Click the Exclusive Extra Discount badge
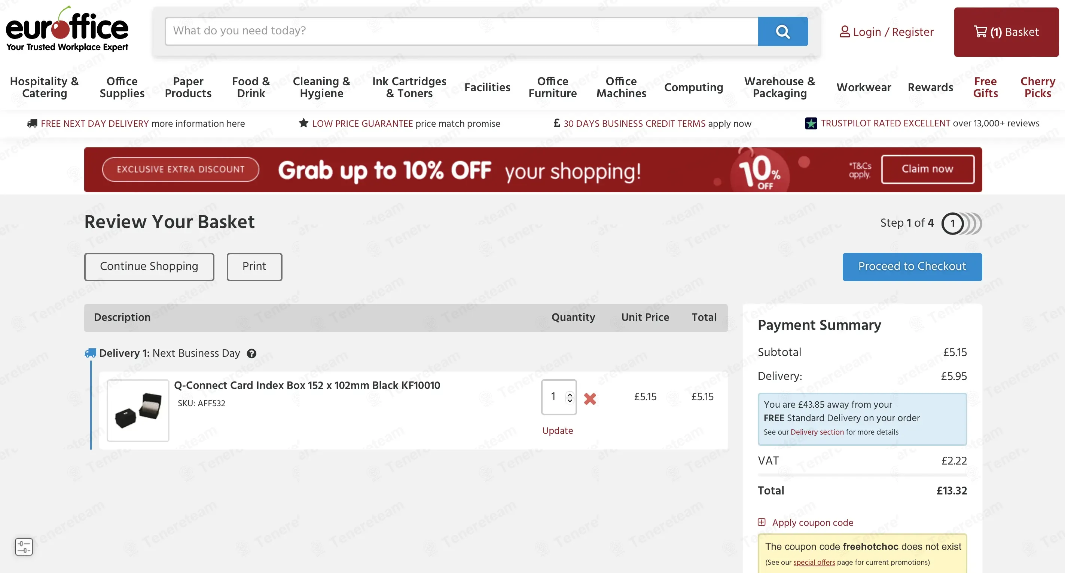 point(181,169)
